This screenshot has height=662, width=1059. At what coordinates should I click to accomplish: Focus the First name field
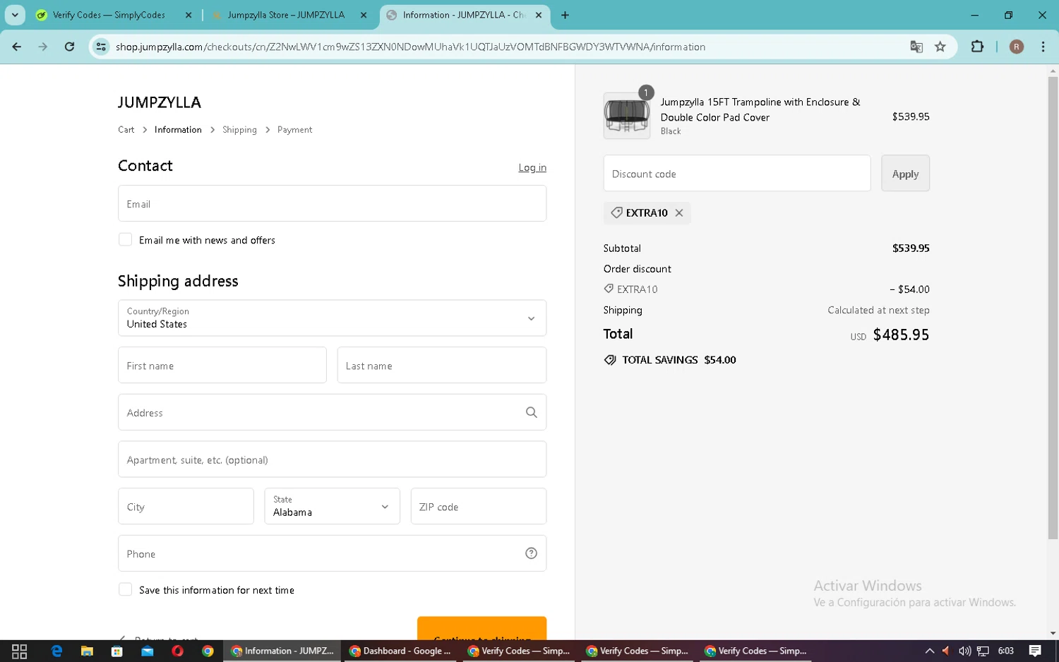222,365
